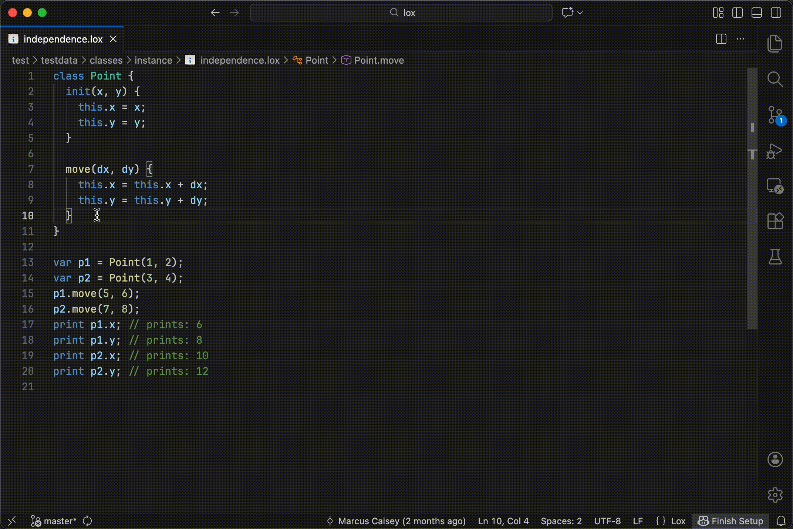Open the Testing flask icon

[775, 257]
